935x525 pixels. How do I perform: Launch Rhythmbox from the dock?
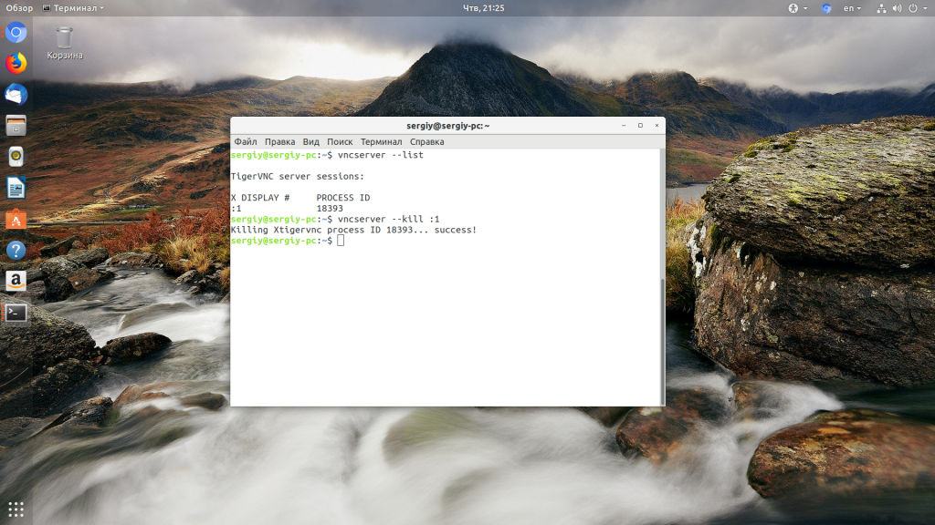click(16, 157)
